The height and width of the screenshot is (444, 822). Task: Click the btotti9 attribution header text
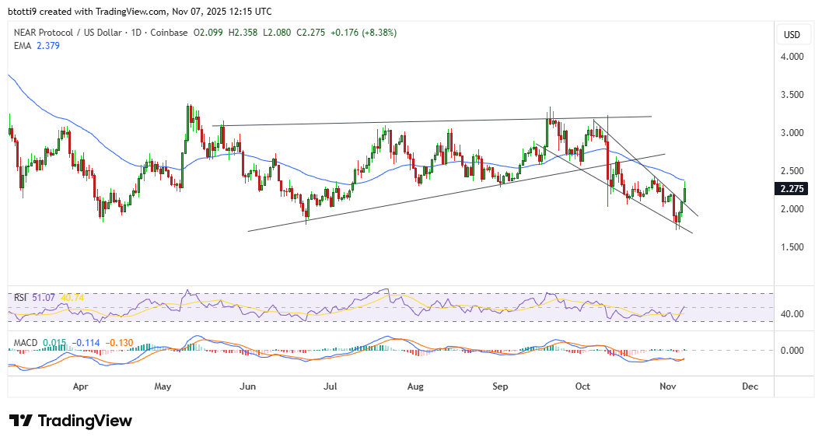pos(140,12)
